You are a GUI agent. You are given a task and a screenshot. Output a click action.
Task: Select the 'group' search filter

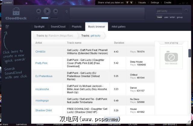point(180,17)
